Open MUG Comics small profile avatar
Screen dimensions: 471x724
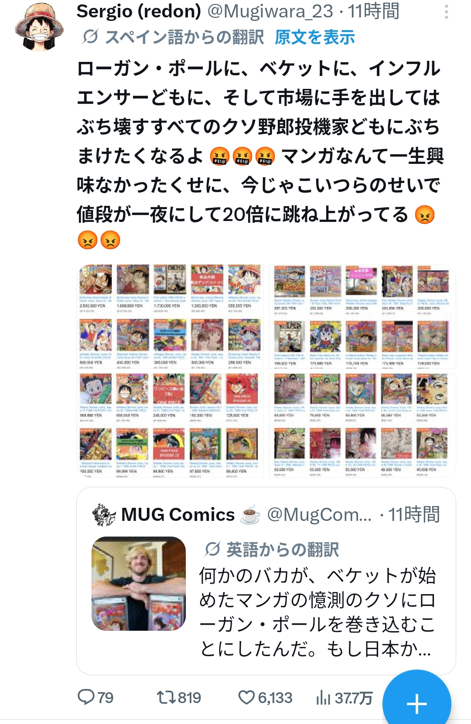[x=104, y=515]
